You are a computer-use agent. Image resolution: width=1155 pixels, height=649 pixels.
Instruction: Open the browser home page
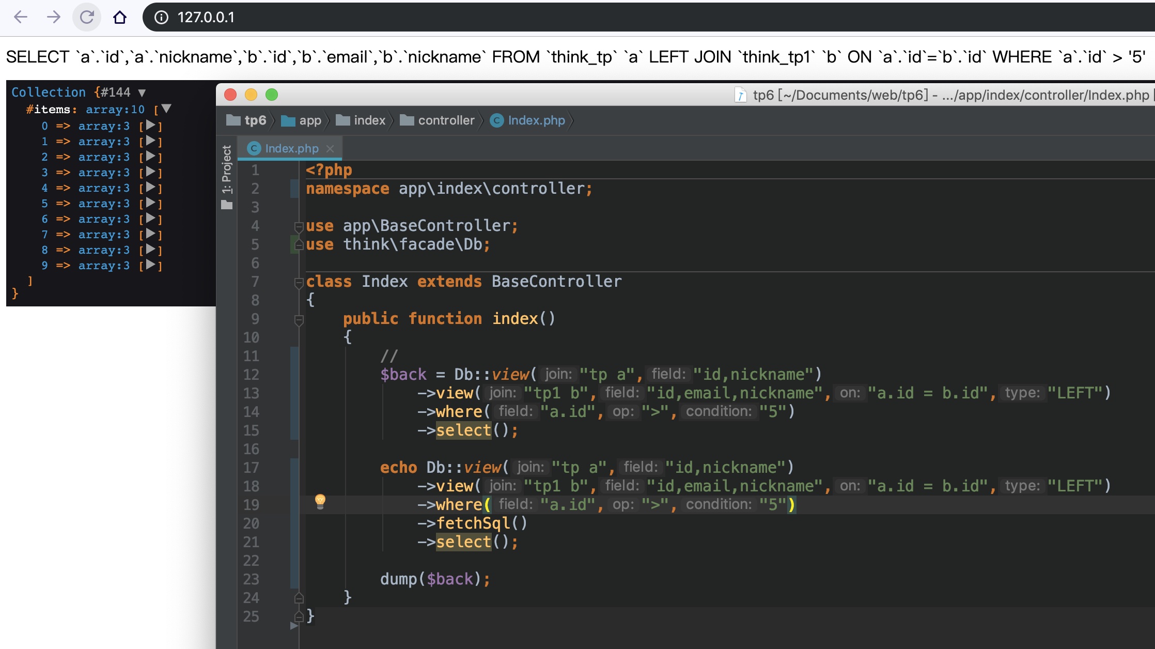click(x=120, y=17)
